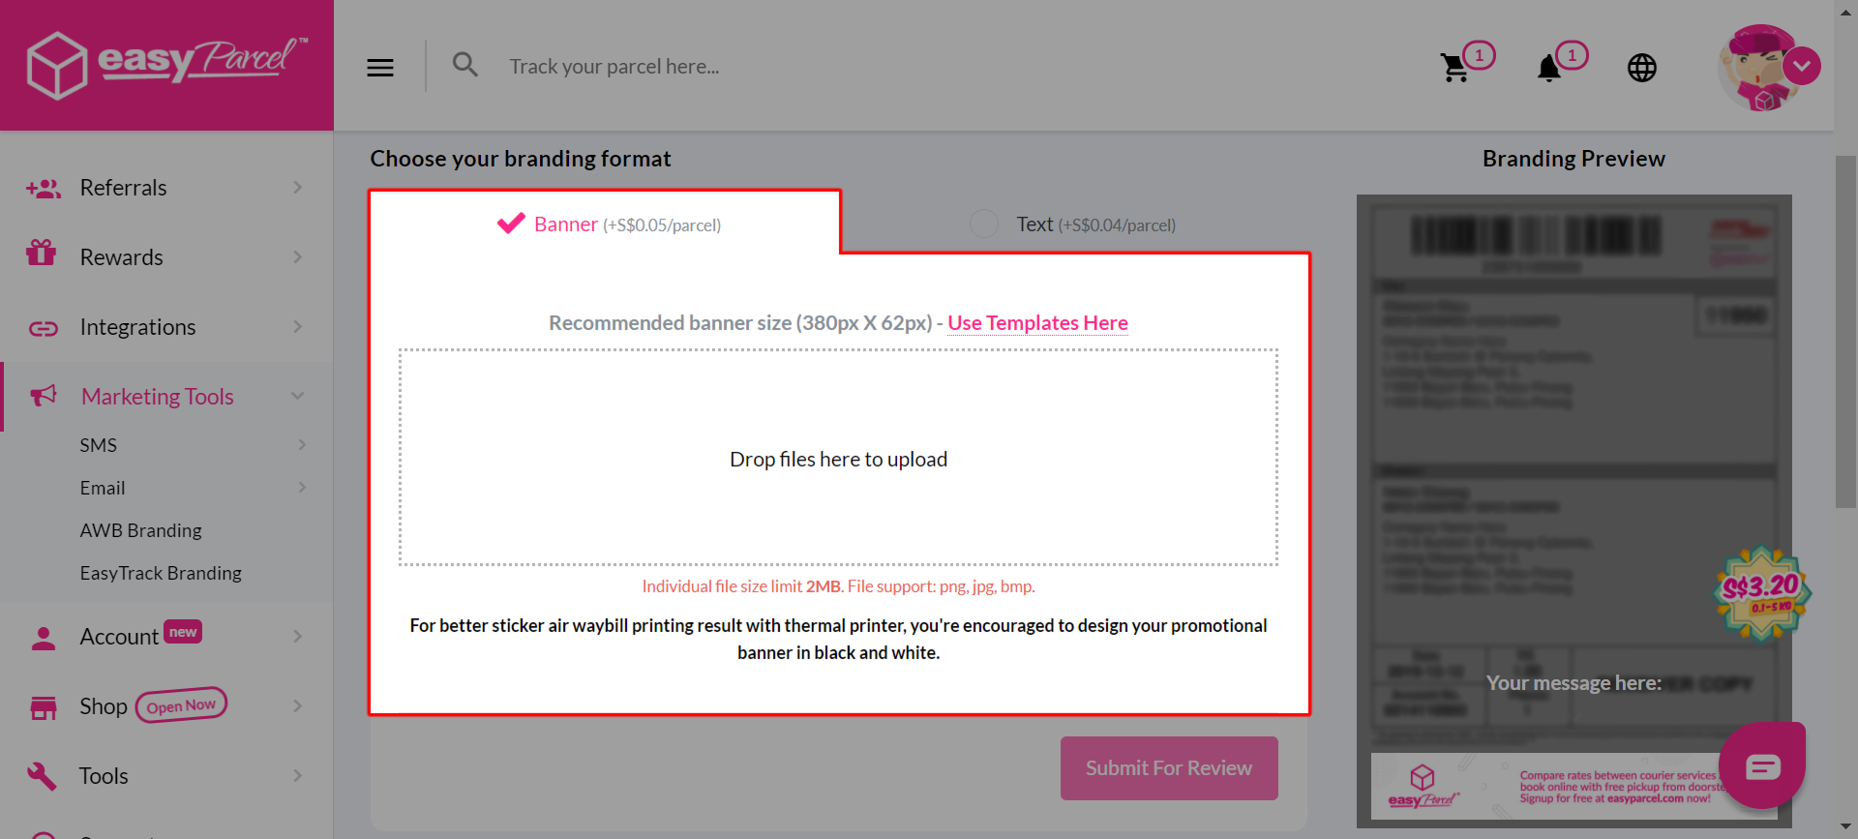Click the EasyParcel logo
Screen dimensions: 1858x839
(166, 65)
